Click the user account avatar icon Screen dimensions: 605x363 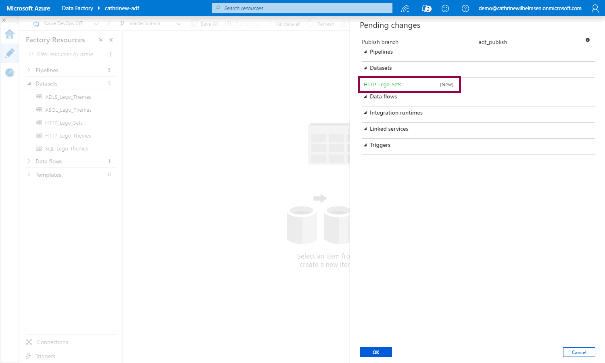(x=595, y=8)
